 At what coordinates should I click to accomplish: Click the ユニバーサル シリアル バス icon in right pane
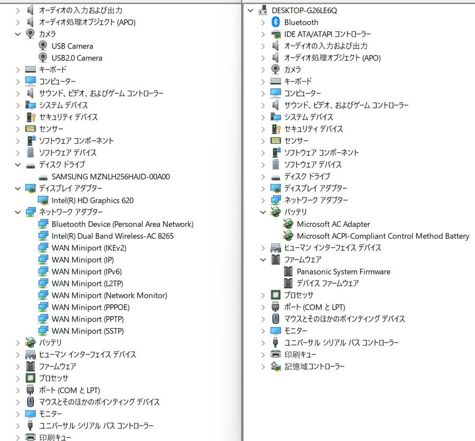tap(276, 343)
